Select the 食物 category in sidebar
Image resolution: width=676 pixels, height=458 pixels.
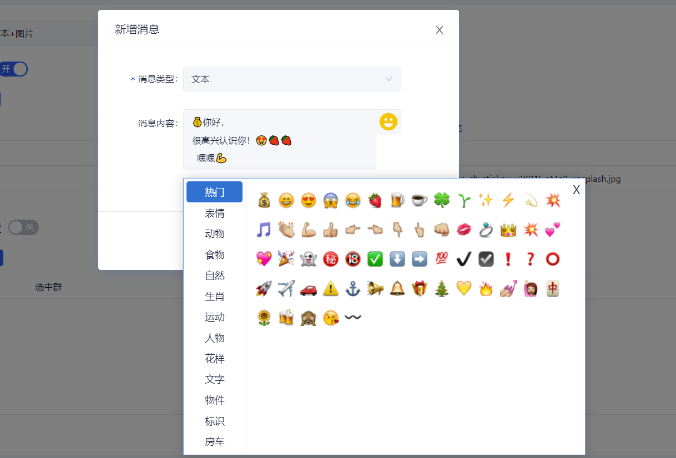pyautogui.click(x=215, y=255)
